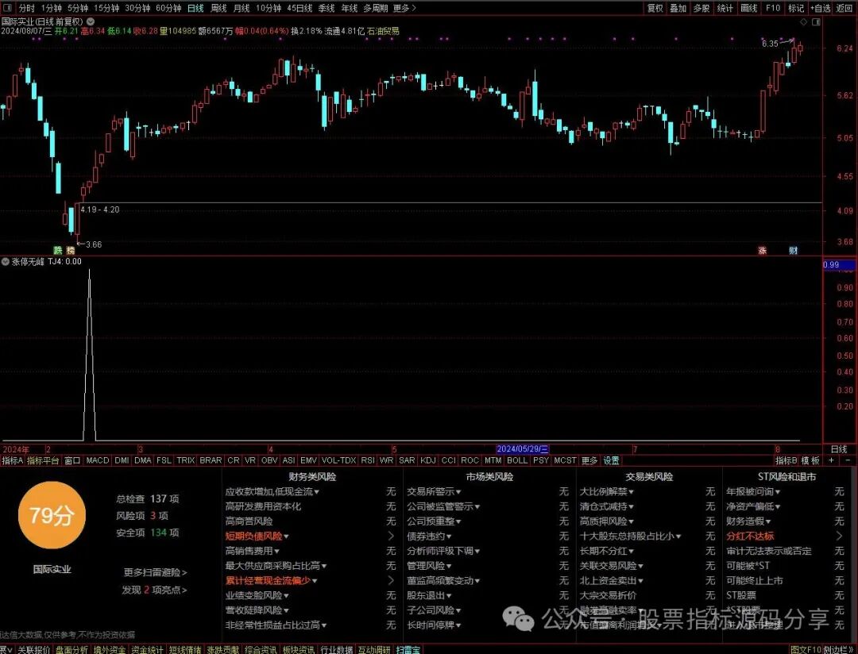
Task: Select BOLL indicator tab
Action: (517, 460)
